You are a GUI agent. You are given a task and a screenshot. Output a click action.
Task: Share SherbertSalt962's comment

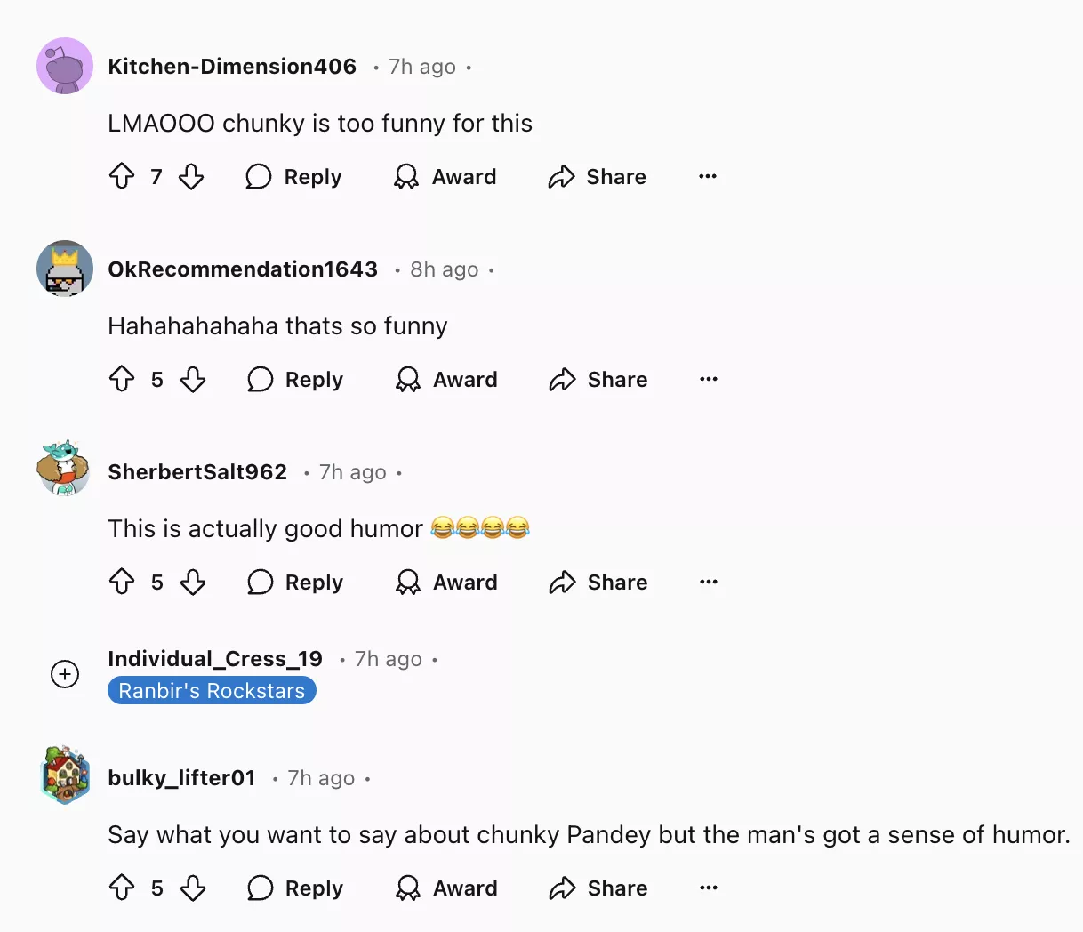click(598, 582)
